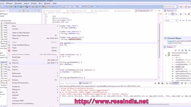
Task: Click the Connect link under Connect Mylyn
Action: point(171,41)
